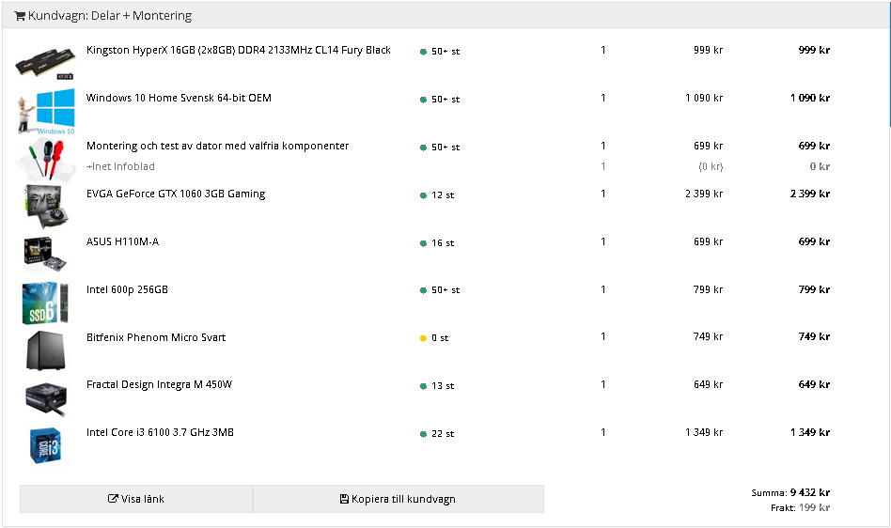Click green stock dot for Windows 10 Home
891x528 pixels.
[423, 100]
